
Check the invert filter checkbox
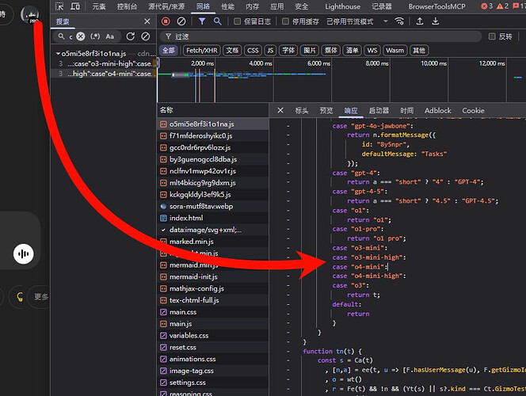pyautogui.click(x=492, y=36)
